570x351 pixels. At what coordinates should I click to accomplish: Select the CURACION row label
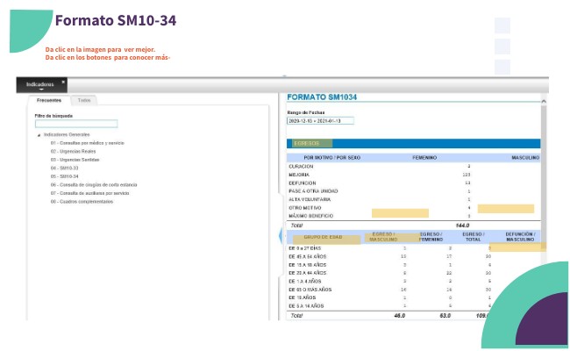[301, 166]
